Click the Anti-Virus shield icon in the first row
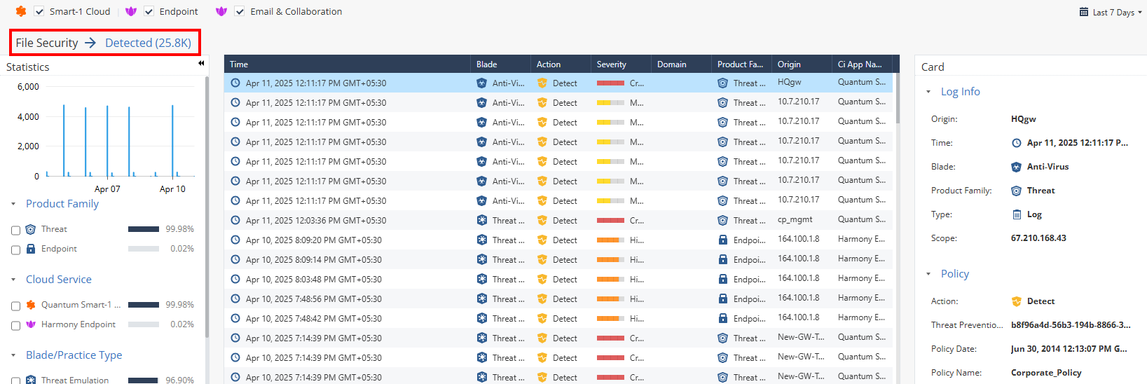 tap(481, 83)
